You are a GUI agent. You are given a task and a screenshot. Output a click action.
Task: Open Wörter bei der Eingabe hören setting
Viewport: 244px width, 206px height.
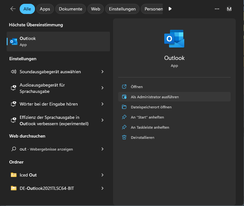coord(49,104)
